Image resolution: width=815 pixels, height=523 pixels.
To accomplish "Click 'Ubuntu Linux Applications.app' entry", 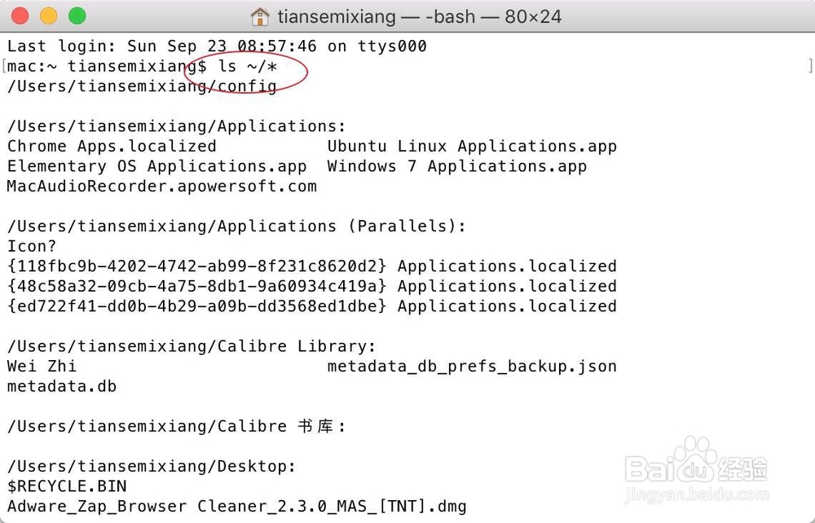I will (472, 147).
